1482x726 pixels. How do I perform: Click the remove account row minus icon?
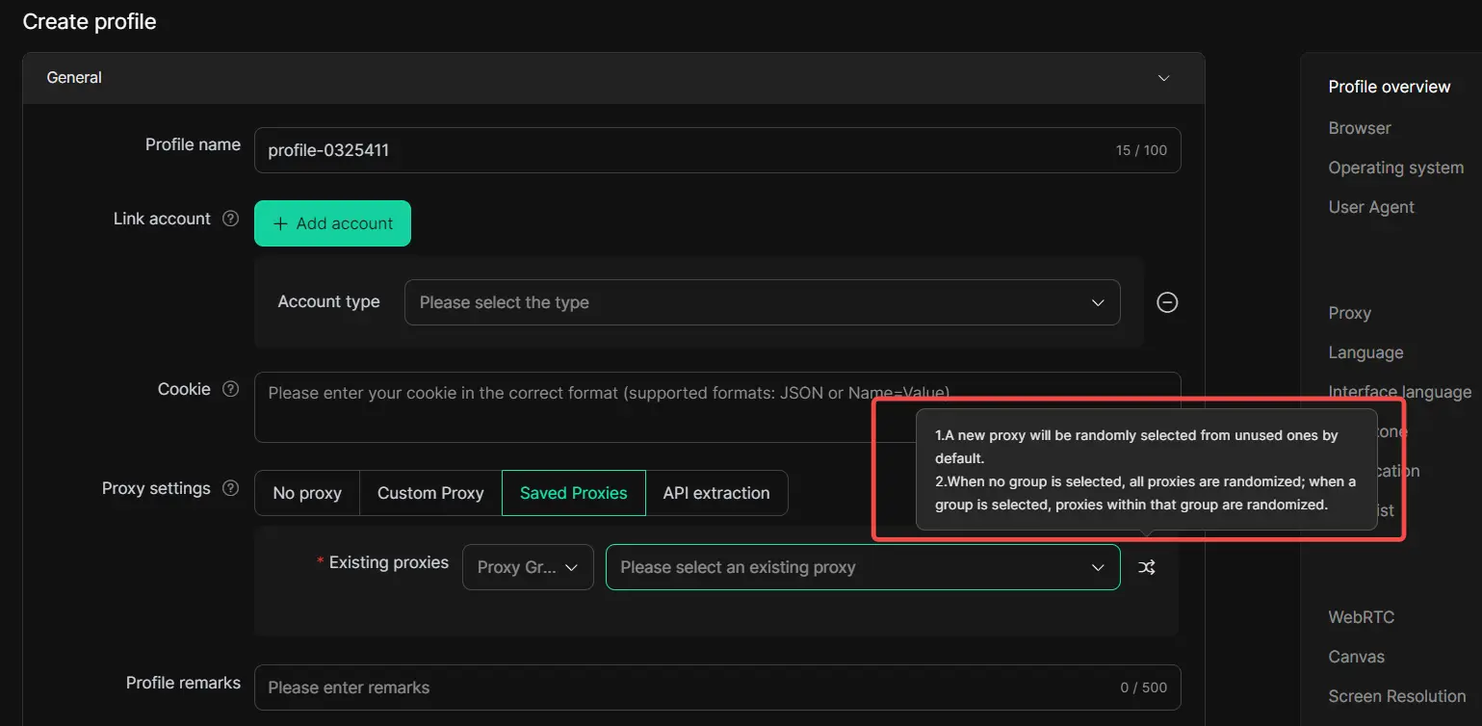(x=1166, y=302)
